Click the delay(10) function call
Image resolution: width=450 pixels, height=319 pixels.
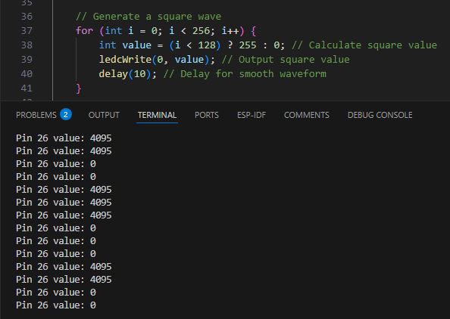125,74
